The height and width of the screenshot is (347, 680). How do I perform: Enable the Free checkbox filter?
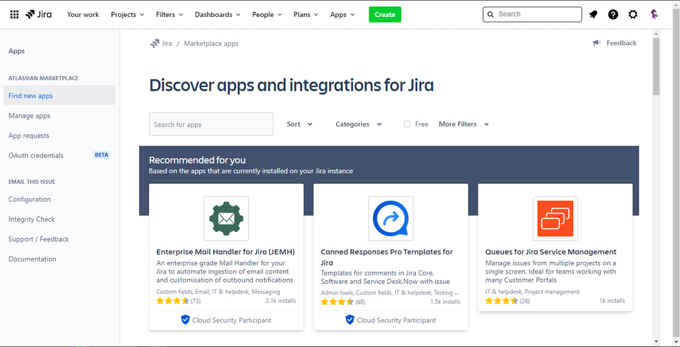[x=407, y=125]
